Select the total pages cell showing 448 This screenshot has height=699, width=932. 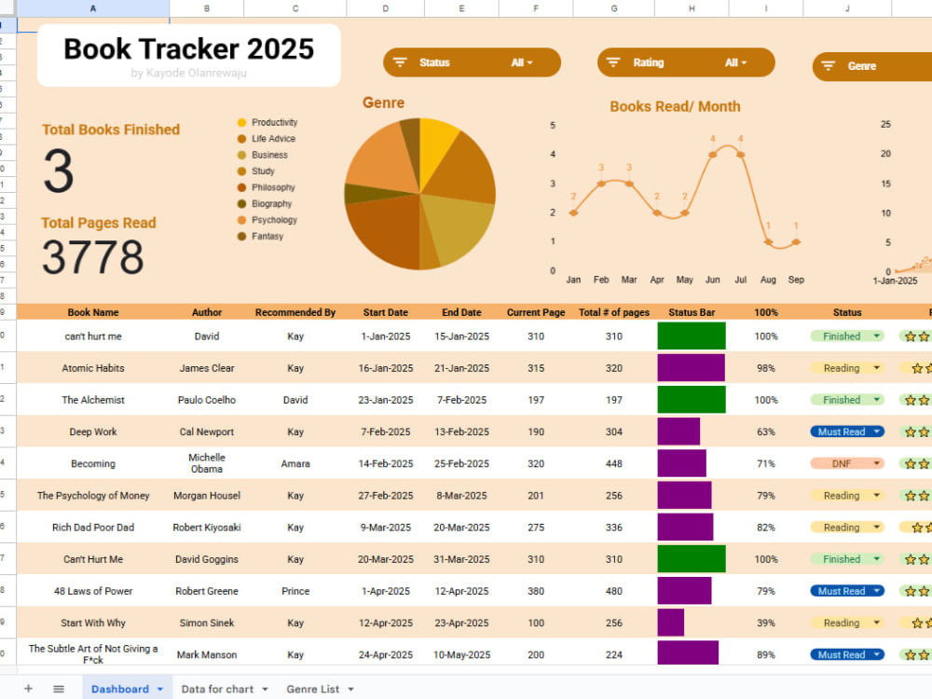click(x=614, y=463)
